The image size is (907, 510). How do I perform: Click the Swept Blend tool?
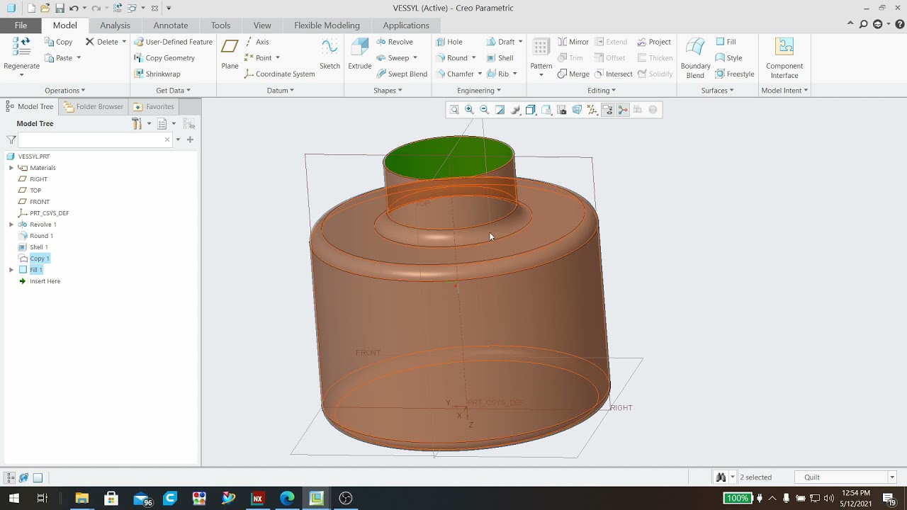pyautogui.click(x=402, y=74)
